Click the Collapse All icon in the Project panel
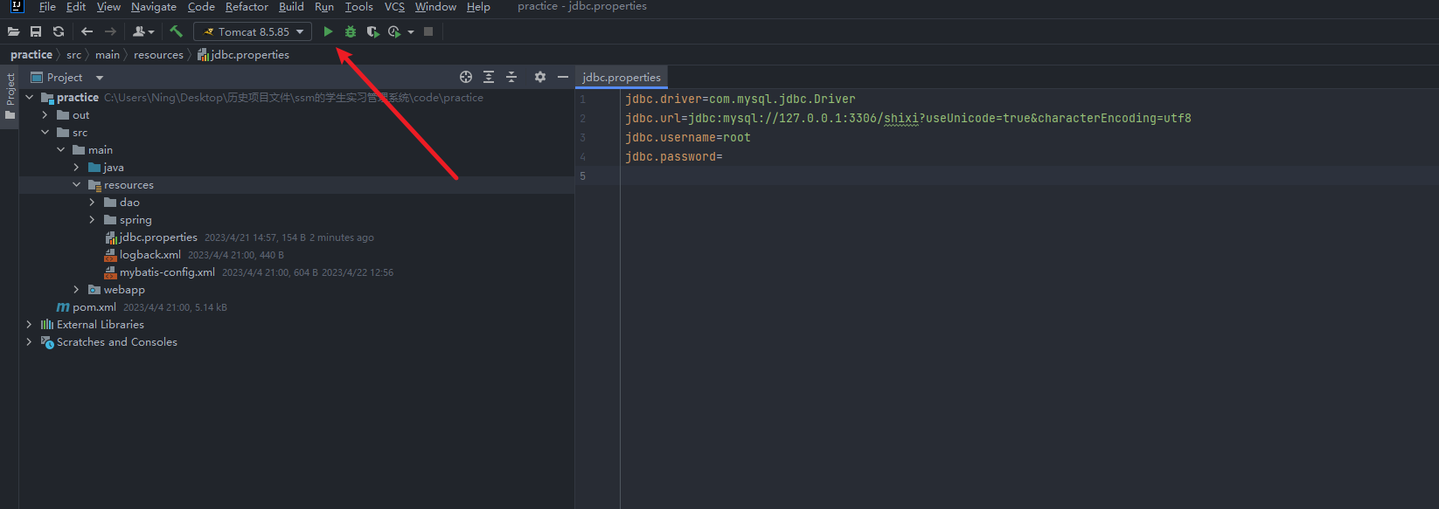This screenshot has width=1439, height=509. pyautogui.click(x=511, y=77)
